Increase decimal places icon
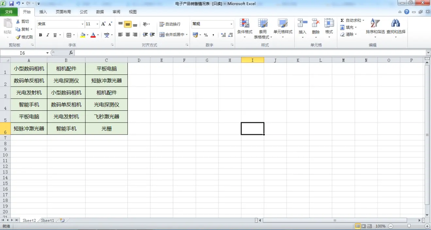The height and width of the screenshot is (230, 431). 224,35
